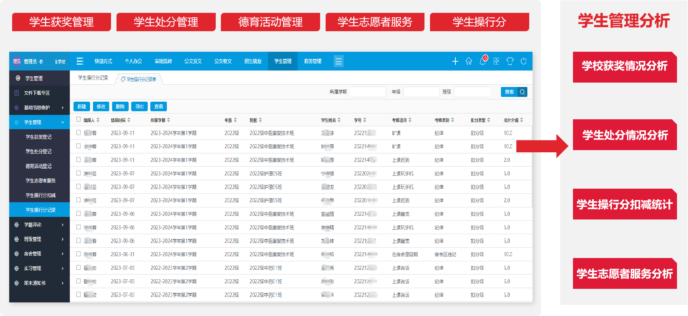Click the power logout icon
This screenshot has height=316, width=688.
point(524,61)
